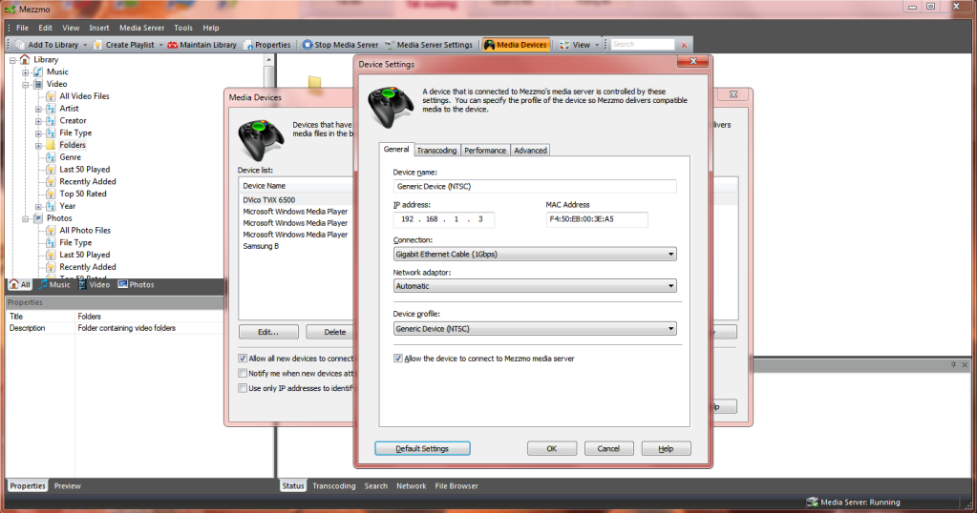Image resolution: width=977 pixels, height=513 pixels.
Task: Filter library by Music at tree bottom
Action: click(x=54, y=285)
